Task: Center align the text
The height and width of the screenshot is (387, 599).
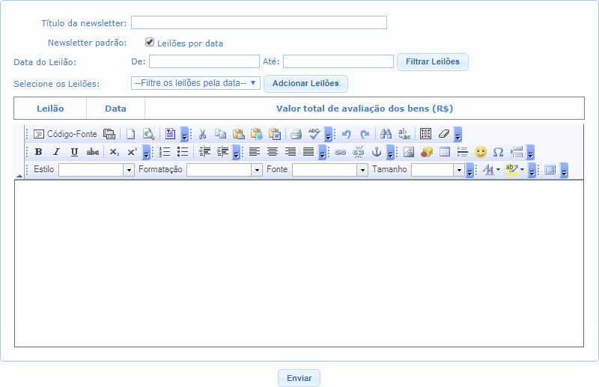Action: (273, 152)
